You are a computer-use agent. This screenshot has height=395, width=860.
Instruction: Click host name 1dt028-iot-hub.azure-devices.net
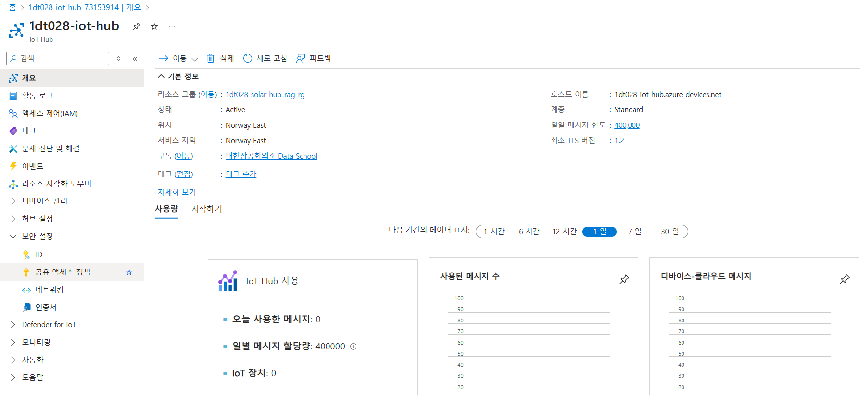pos(668,95)
